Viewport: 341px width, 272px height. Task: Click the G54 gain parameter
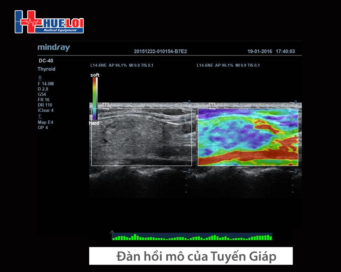[x=42, y=94]
